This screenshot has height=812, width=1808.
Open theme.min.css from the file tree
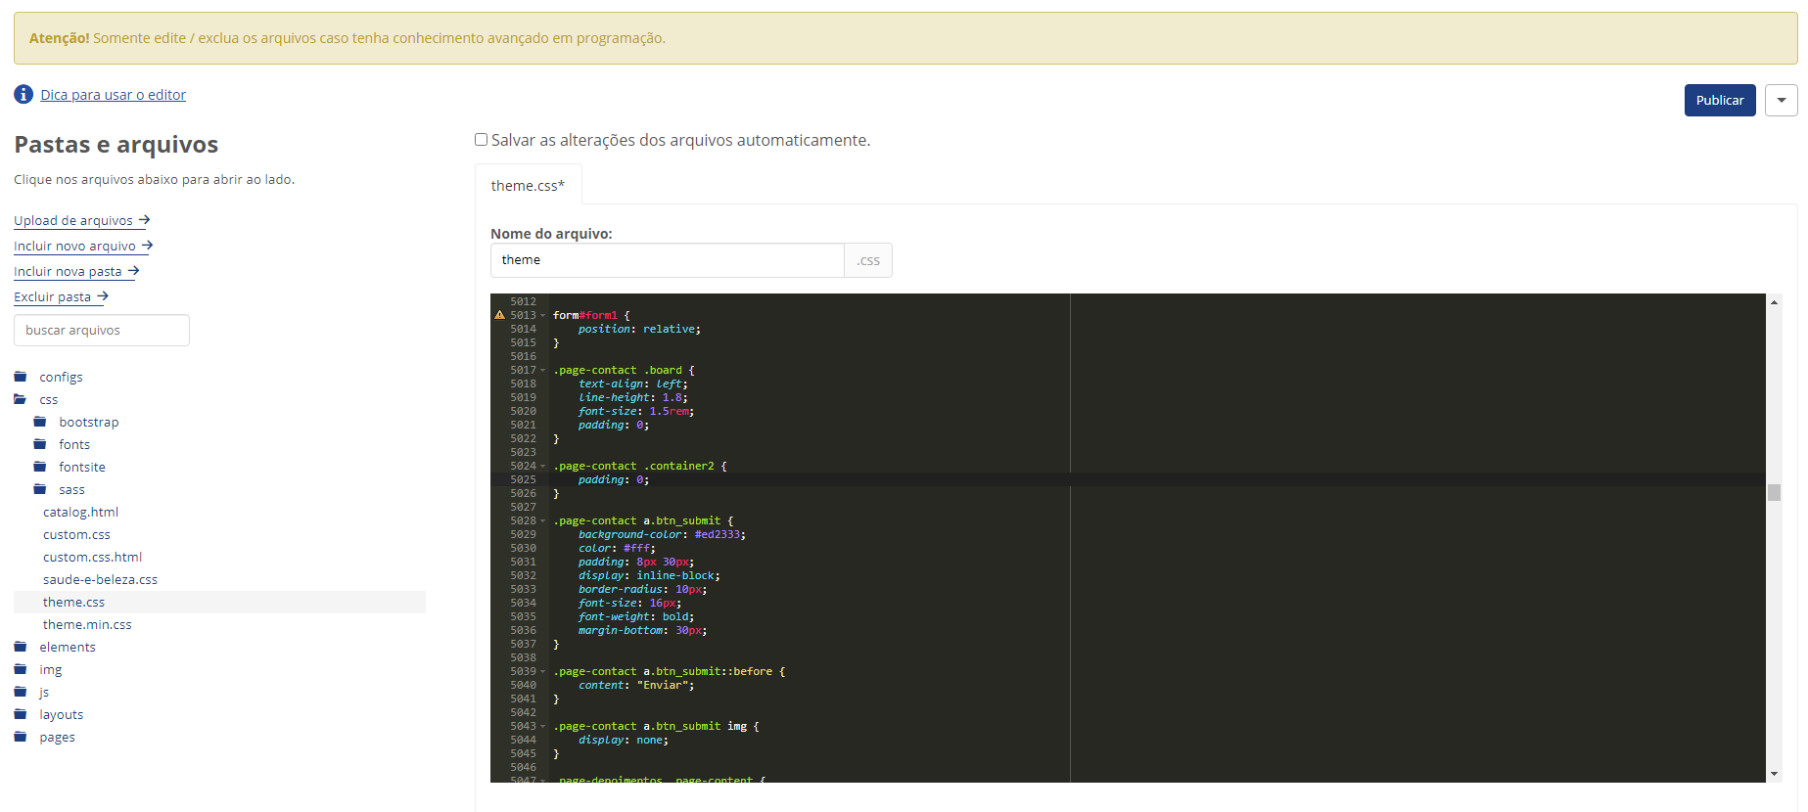[x=87, y=624]
